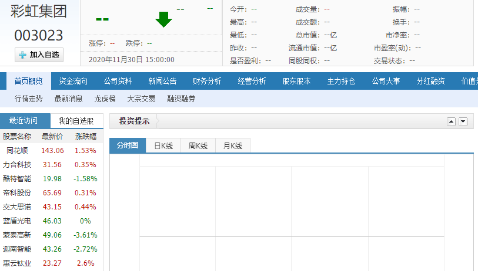Switch to 我的自选股 list tab
The height and width of the screenshot is (271, 478).
pos(76,121)
